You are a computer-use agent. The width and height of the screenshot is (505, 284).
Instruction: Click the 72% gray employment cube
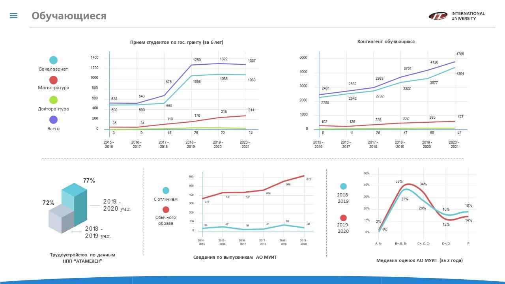tap(61, 219)
